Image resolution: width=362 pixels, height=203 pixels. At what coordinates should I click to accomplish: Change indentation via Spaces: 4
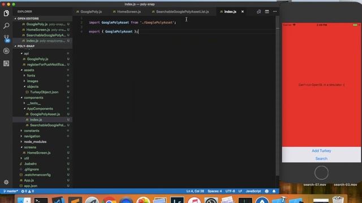(x=214, y=191)
